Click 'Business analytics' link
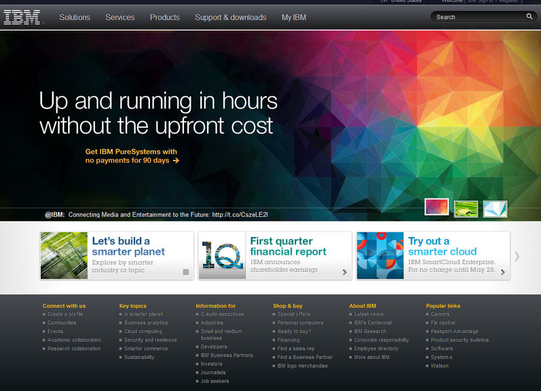Viewport: 541px width, 391px height. pos(145,323)
